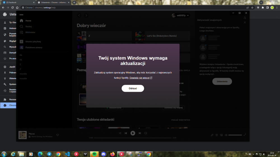Click the Spotify track progress bar
Image resolution: width=280 pixels, height=157 pixels.
(x=133, y=138)
